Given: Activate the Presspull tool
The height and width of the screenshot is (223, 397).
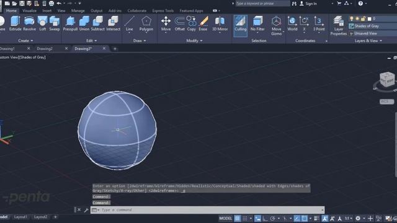Looking at the screenshot, I should [70, 24].
